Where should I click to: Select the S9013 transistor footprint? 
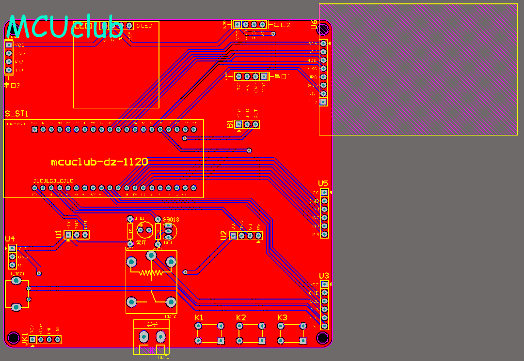(170, 231)
